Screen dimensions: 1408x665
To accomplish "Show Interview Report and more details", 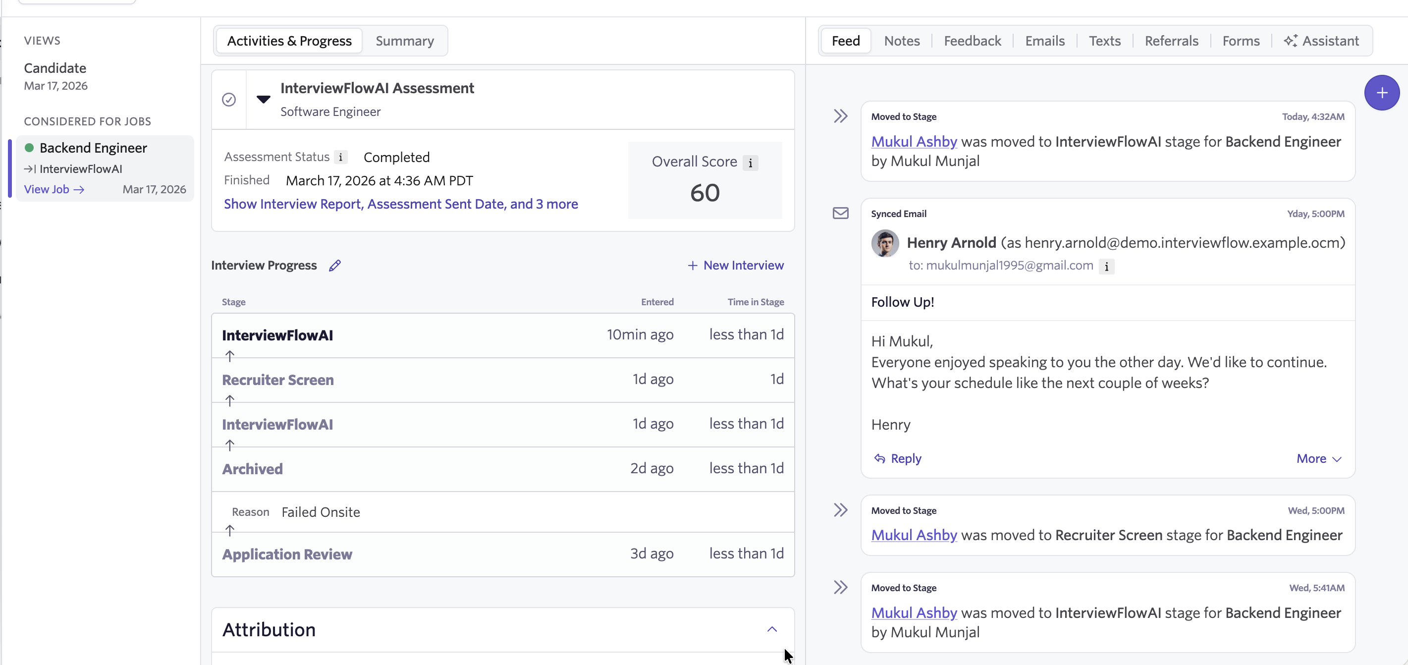I will [x=401, y=204].
